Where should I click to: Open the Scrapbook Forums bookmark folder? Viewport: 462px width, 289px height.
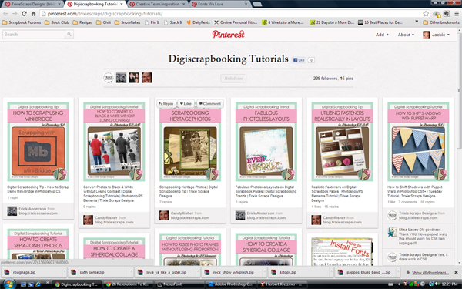pyautogui.click(x=22, y=22)
